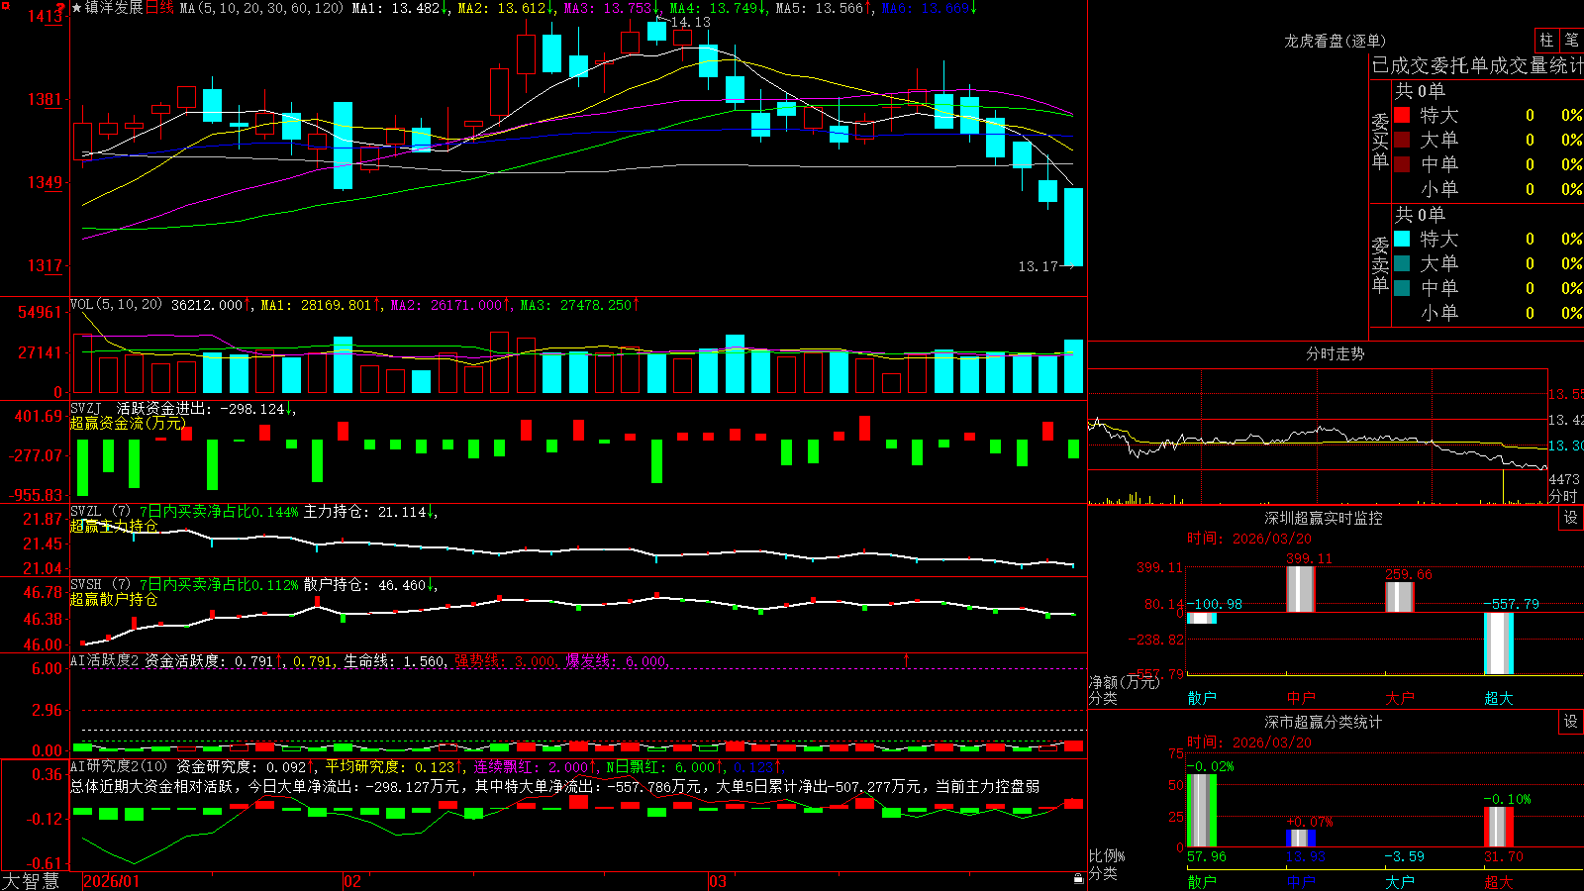Click the 259.66 大户 bar in 实时监控 chart

click(x=1399, y=597)
